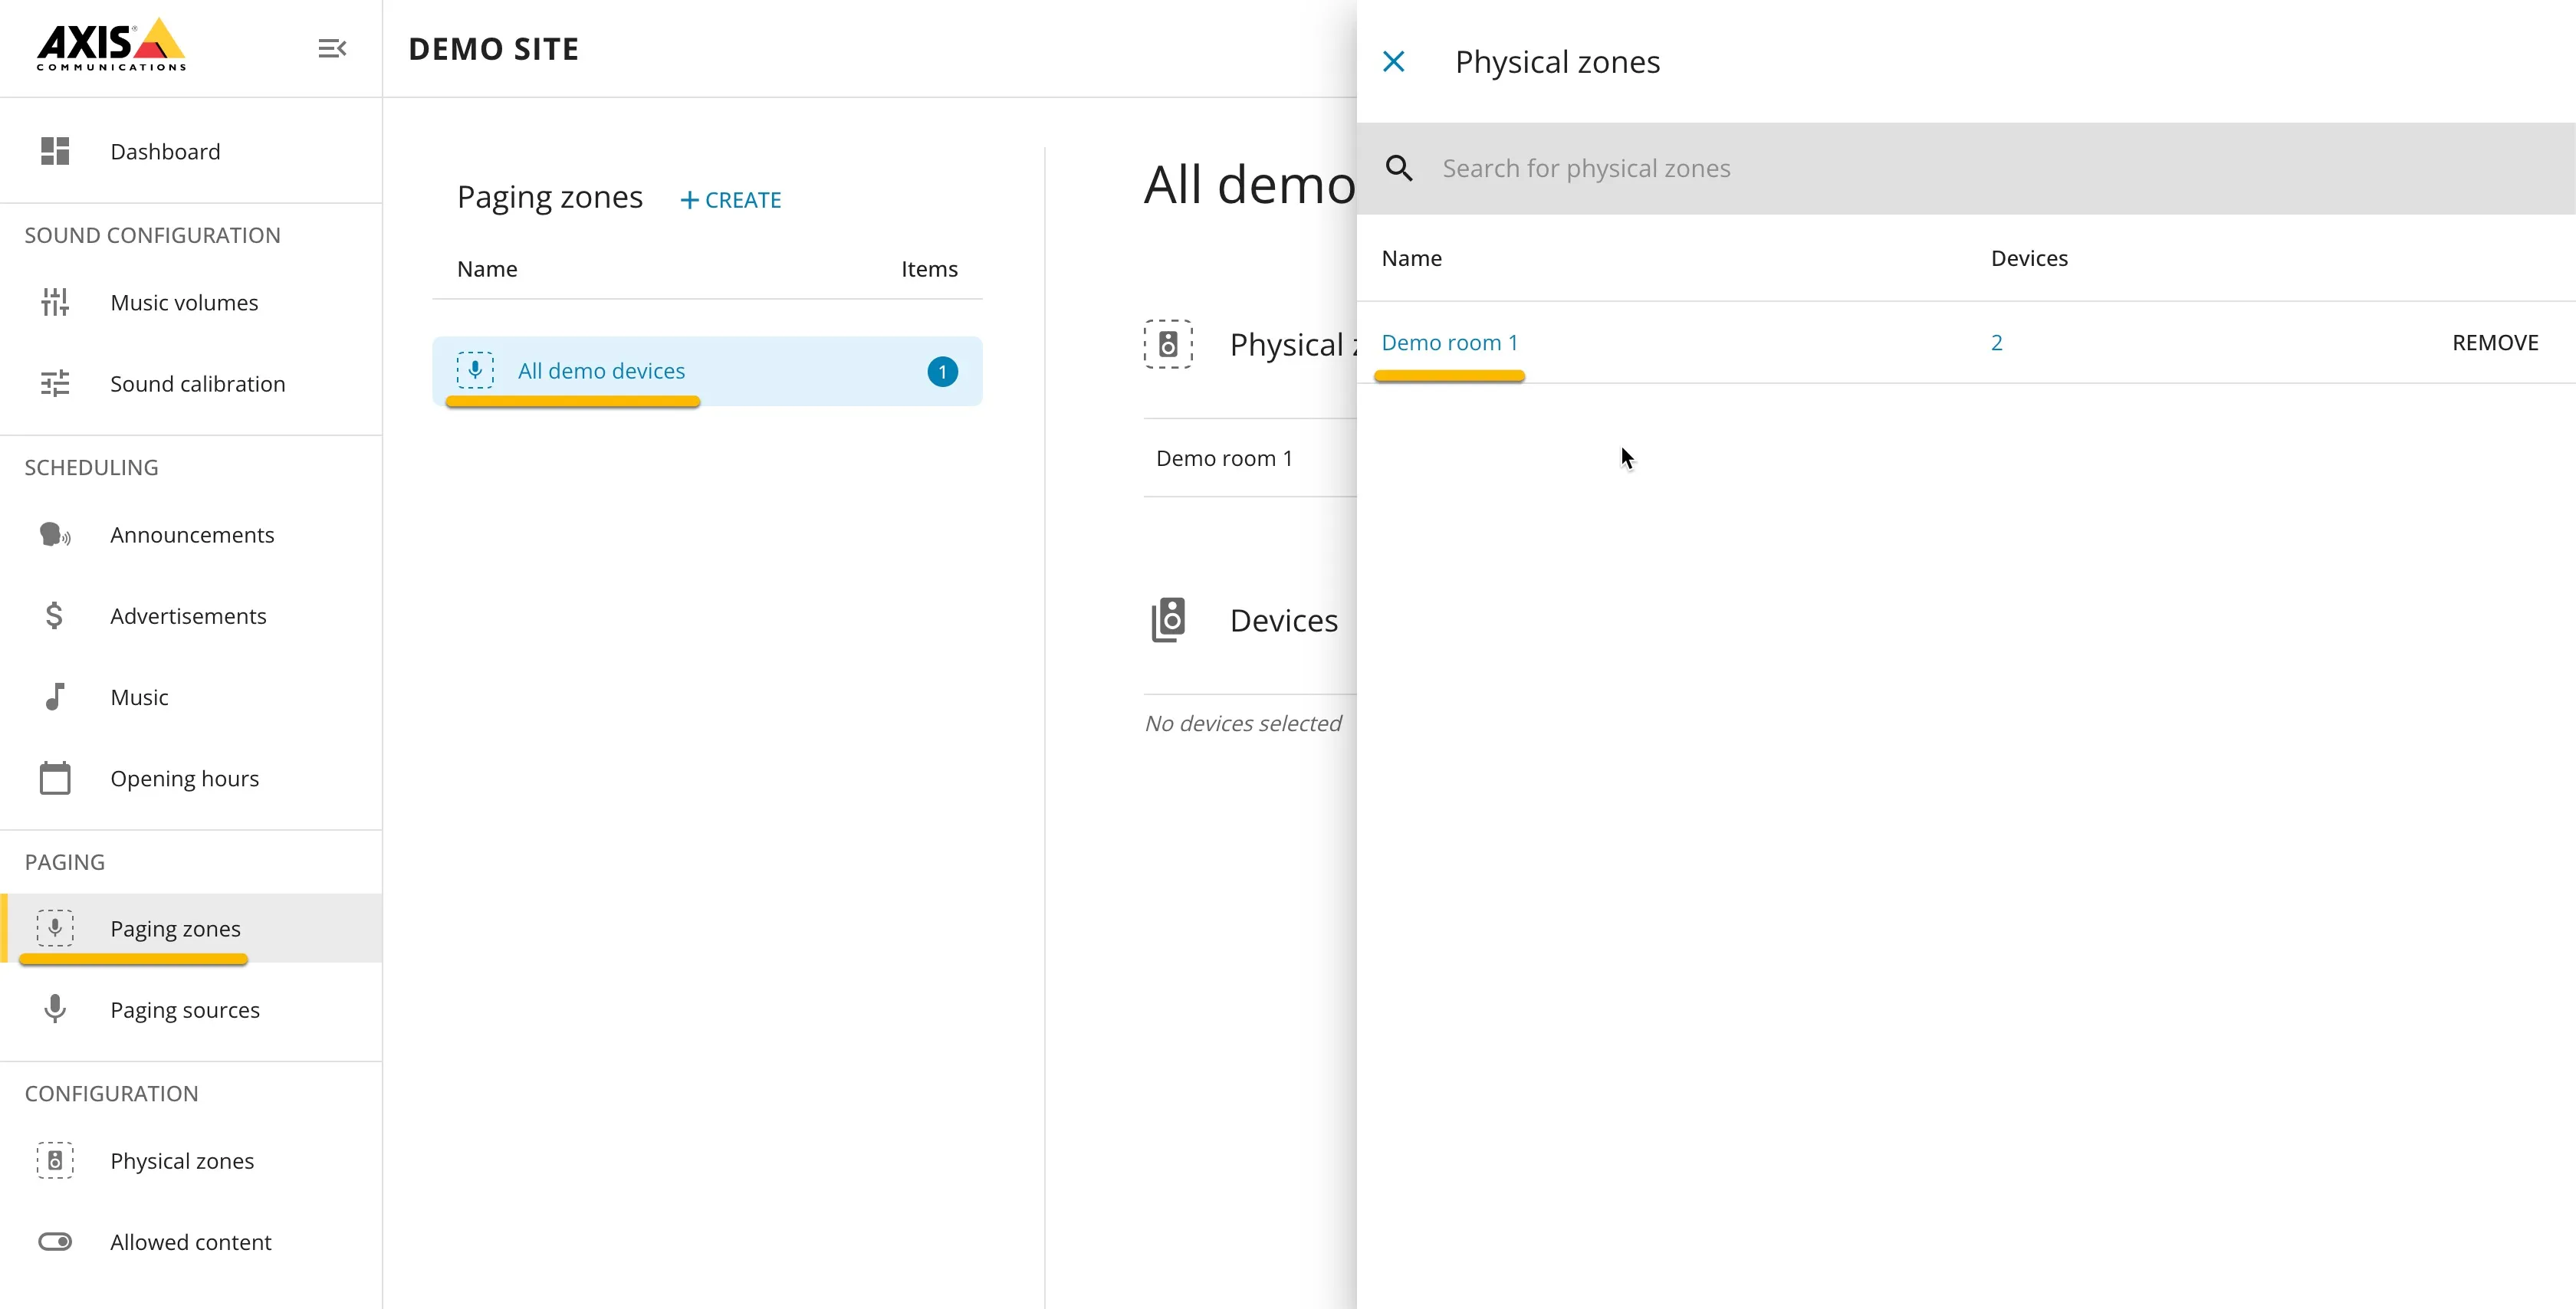The height and width of the screenshot is (1309, 2576).
Task: Click the device count 2 for Demo room 1
Action: (1996, 342)
